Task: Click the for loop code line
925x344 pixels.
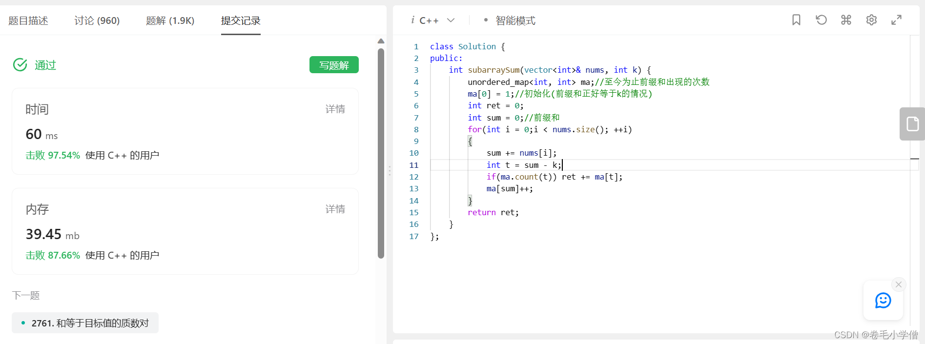Action: [550, 129]
